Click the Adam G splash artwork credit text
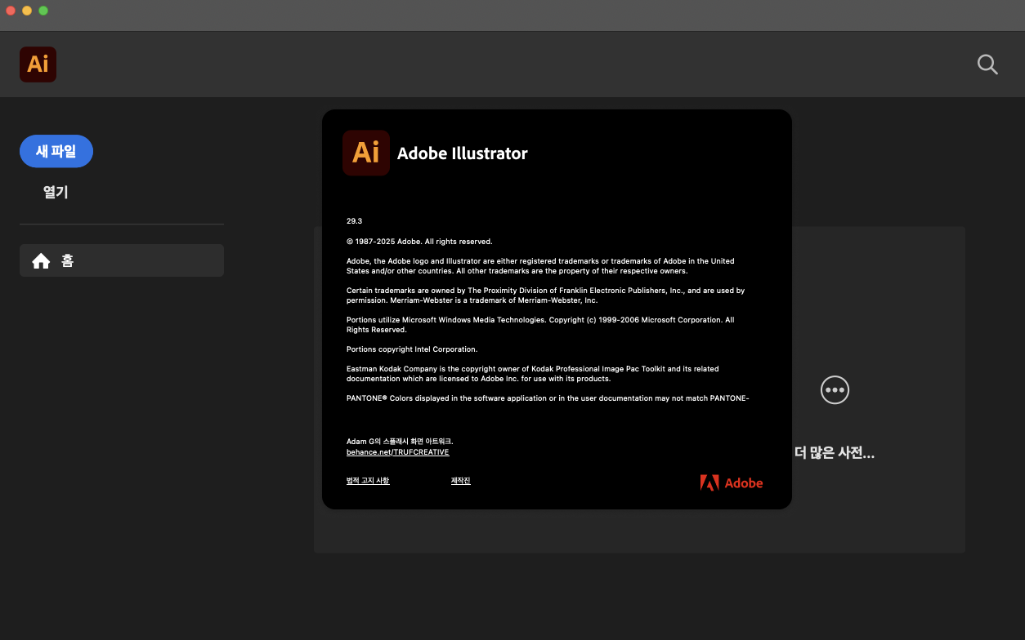1025x640 pixels. coord(400,442)
